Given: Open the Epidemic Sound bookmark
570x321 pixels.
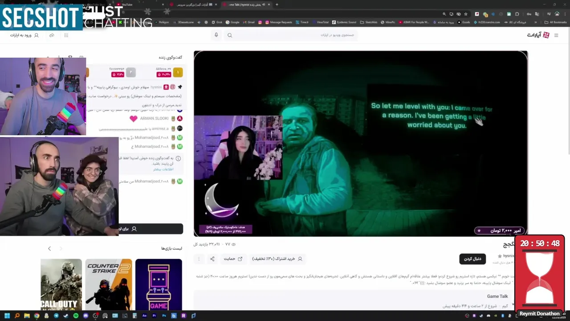Looking at the screenshot, I should coord(343,22).
